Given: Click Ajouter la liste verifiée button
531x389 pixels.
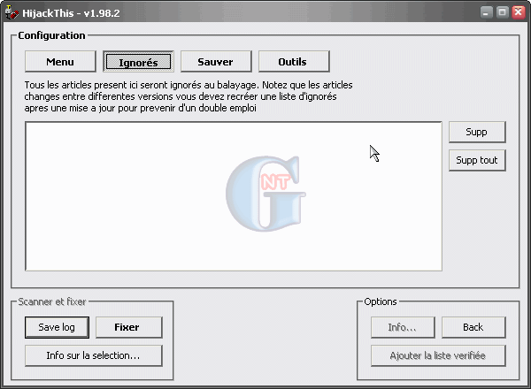Looking at the screenshot, I should coord(438,356).
